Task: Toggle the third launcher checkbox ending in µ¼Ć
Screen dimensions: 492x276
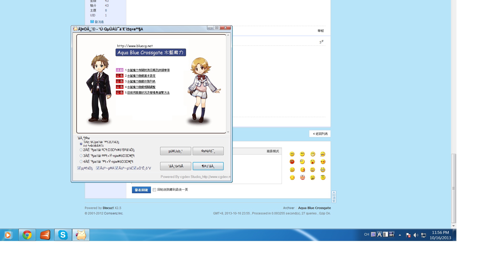Action: 116,168
